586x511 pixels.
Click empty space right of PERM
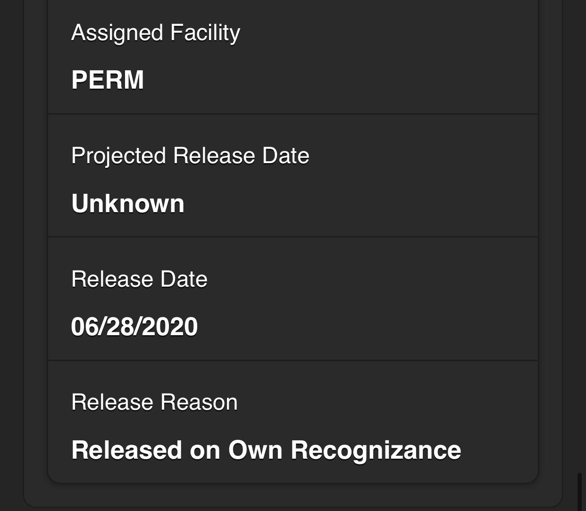click(x=340, y=80)
